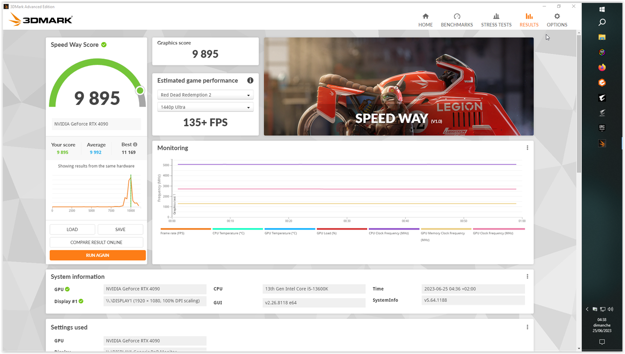
Task: Click the volume speaker tray icon
Action: (611, 309)
